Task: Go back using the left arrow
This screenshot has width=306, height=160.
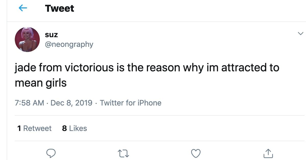Action: pyautogui.click(x=23, y=8)
